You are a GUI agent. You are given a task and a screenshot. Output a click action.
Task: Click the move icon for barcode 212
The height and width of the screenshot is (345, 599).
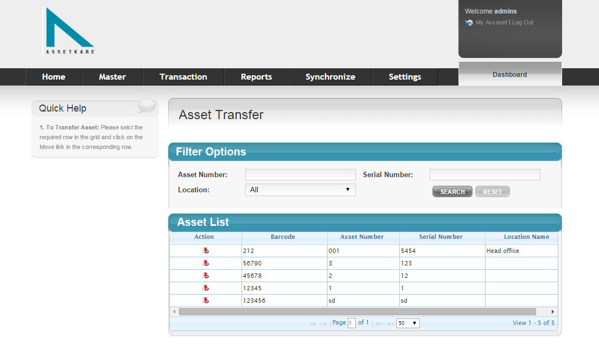pyautogui.click(x=206, y=251)
